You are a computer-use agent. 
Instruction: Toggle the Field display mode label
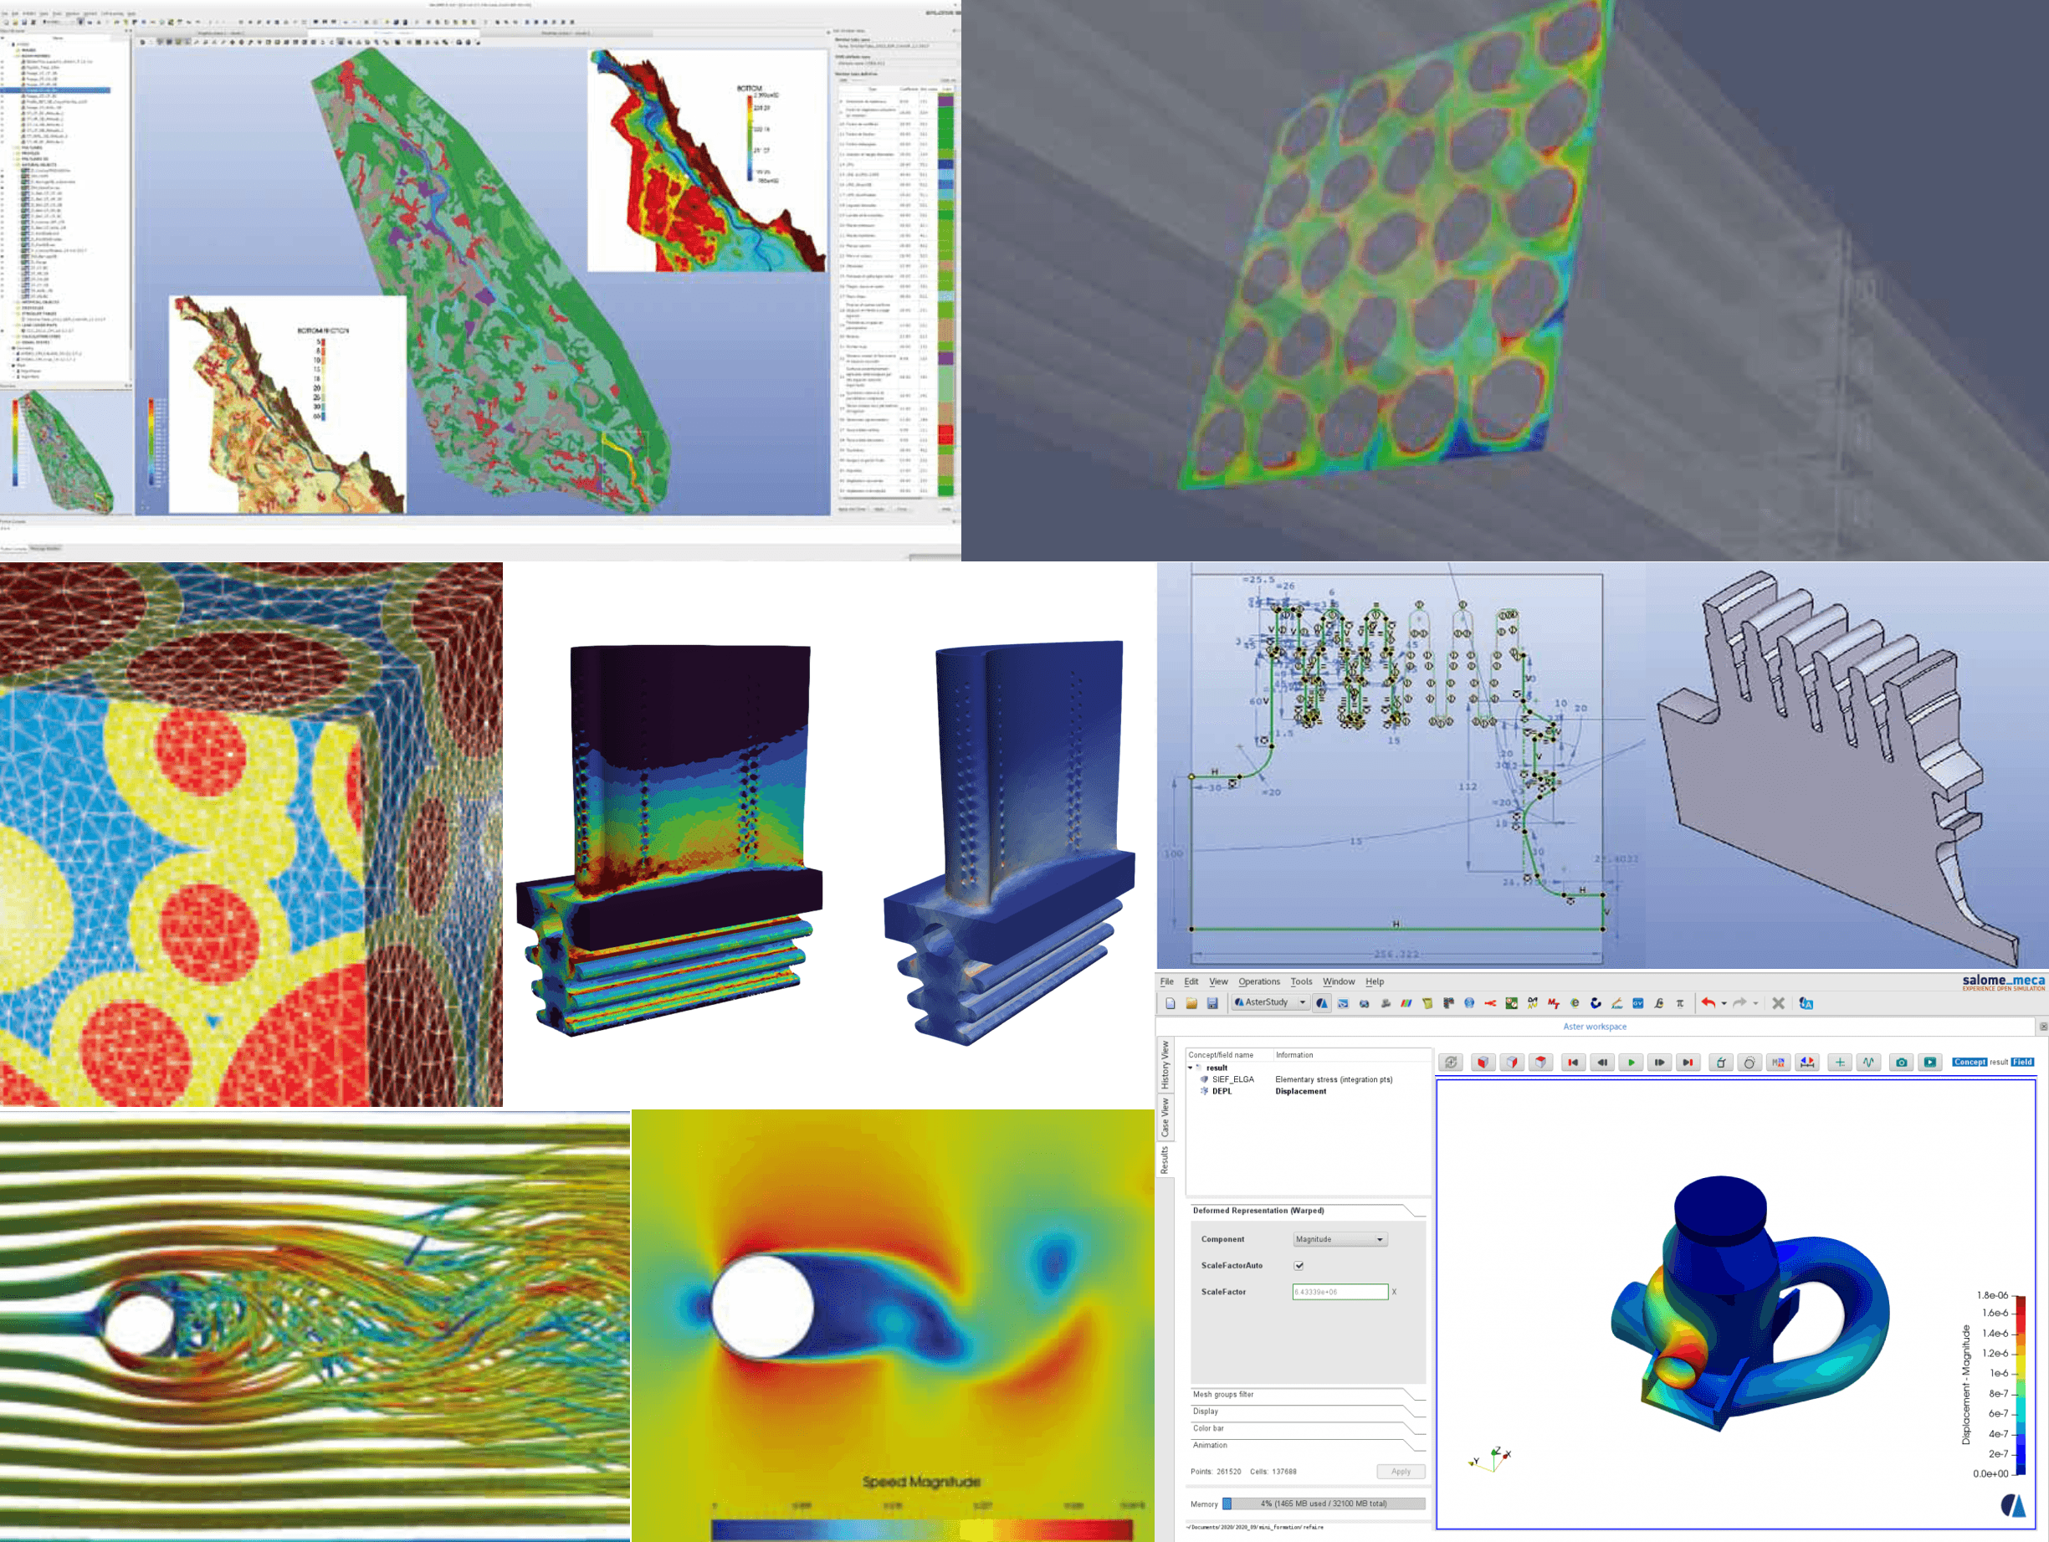[x=2022, y=1063]
